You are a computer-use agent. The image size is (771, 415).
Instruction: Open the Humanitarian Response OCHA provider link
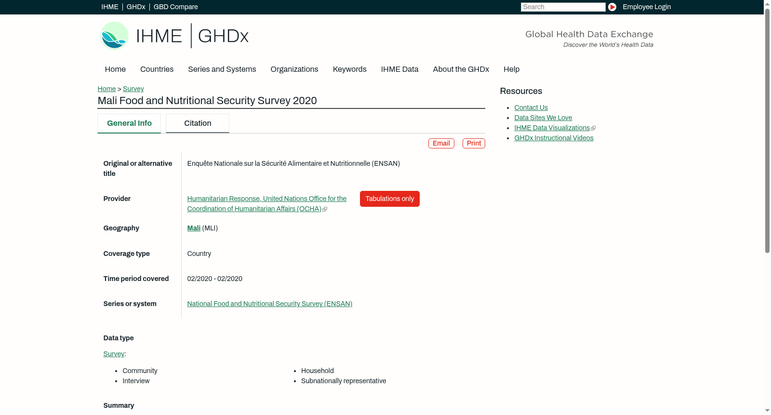(266, 204)
